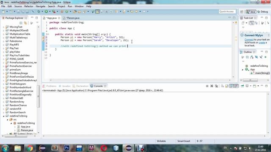Click the New Task icon in Task List
Viewport: 271px width, 152px height.
click(x=243, y=23)
